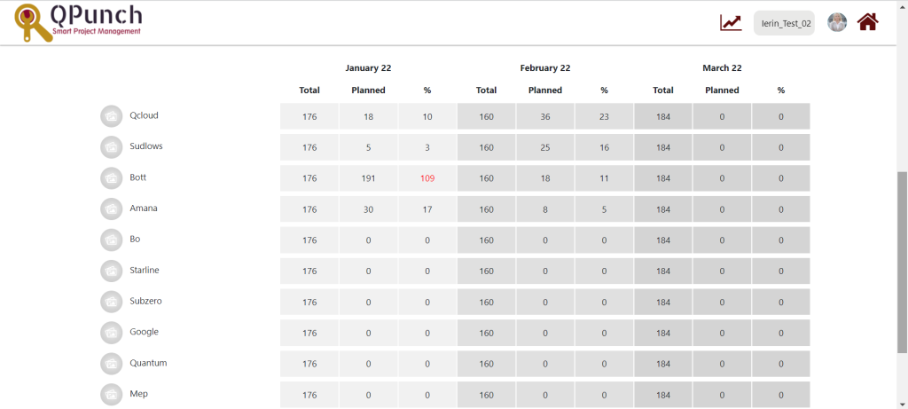Click the vertical scrollbar thumb

click(x=902, y=262)
